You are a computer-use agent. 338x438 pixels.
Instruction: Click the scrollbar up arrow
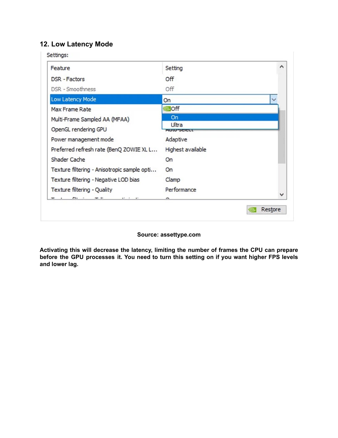tap(282, 67)
